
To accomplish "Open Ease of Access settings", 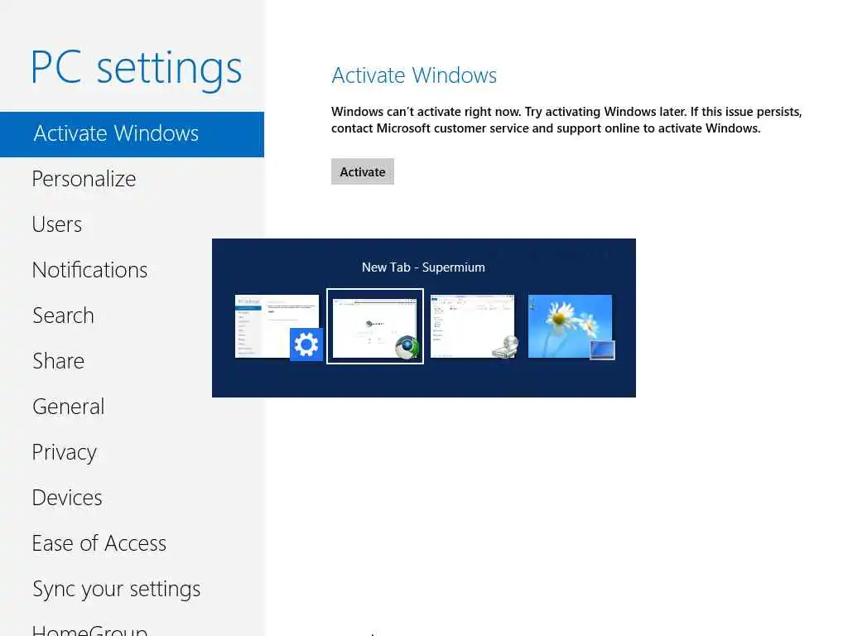I will pos(99,543).
